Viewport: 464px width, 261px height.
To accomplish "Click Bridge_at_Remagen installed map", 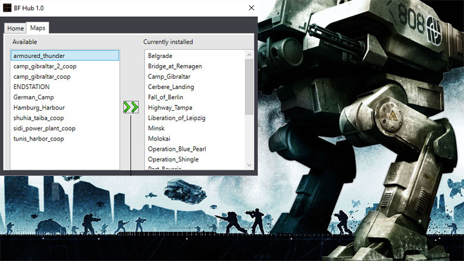I will pos(195,66).
